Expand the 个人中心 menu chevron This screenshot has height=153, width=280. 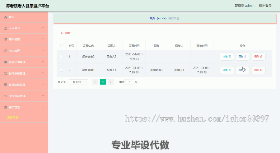43,28
